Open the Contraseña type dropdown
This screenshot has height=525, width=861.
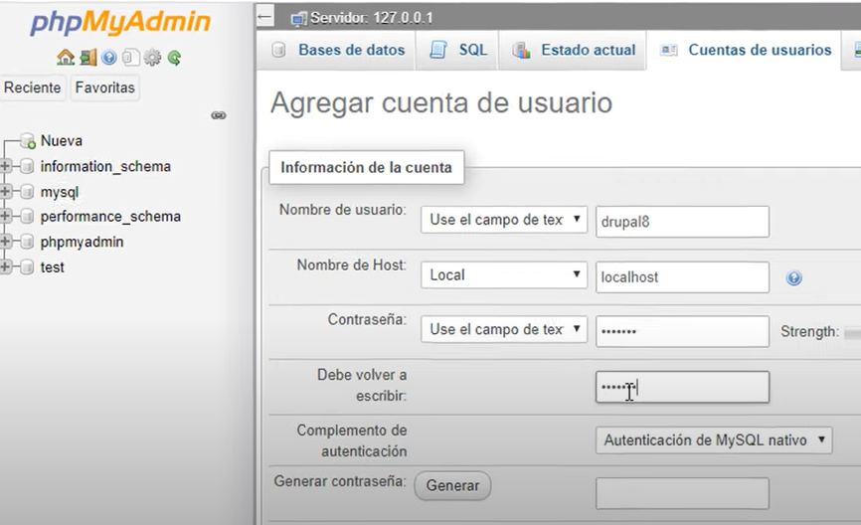[504, 329]
